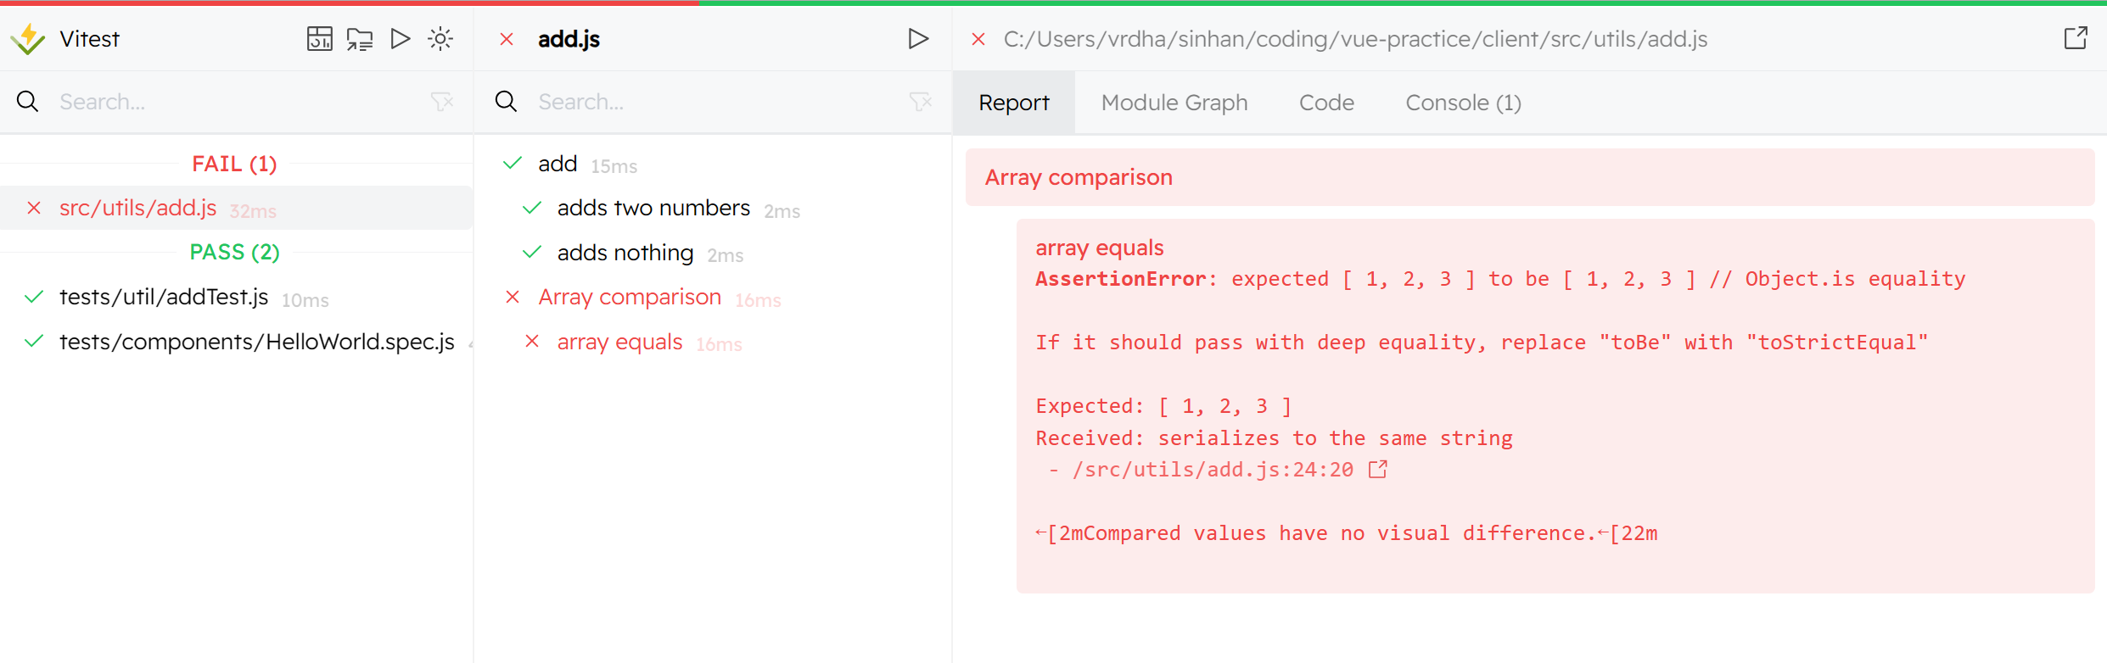
Task: Open error location external link icon
Action: pyautogui.click(x=1378, y=469)
